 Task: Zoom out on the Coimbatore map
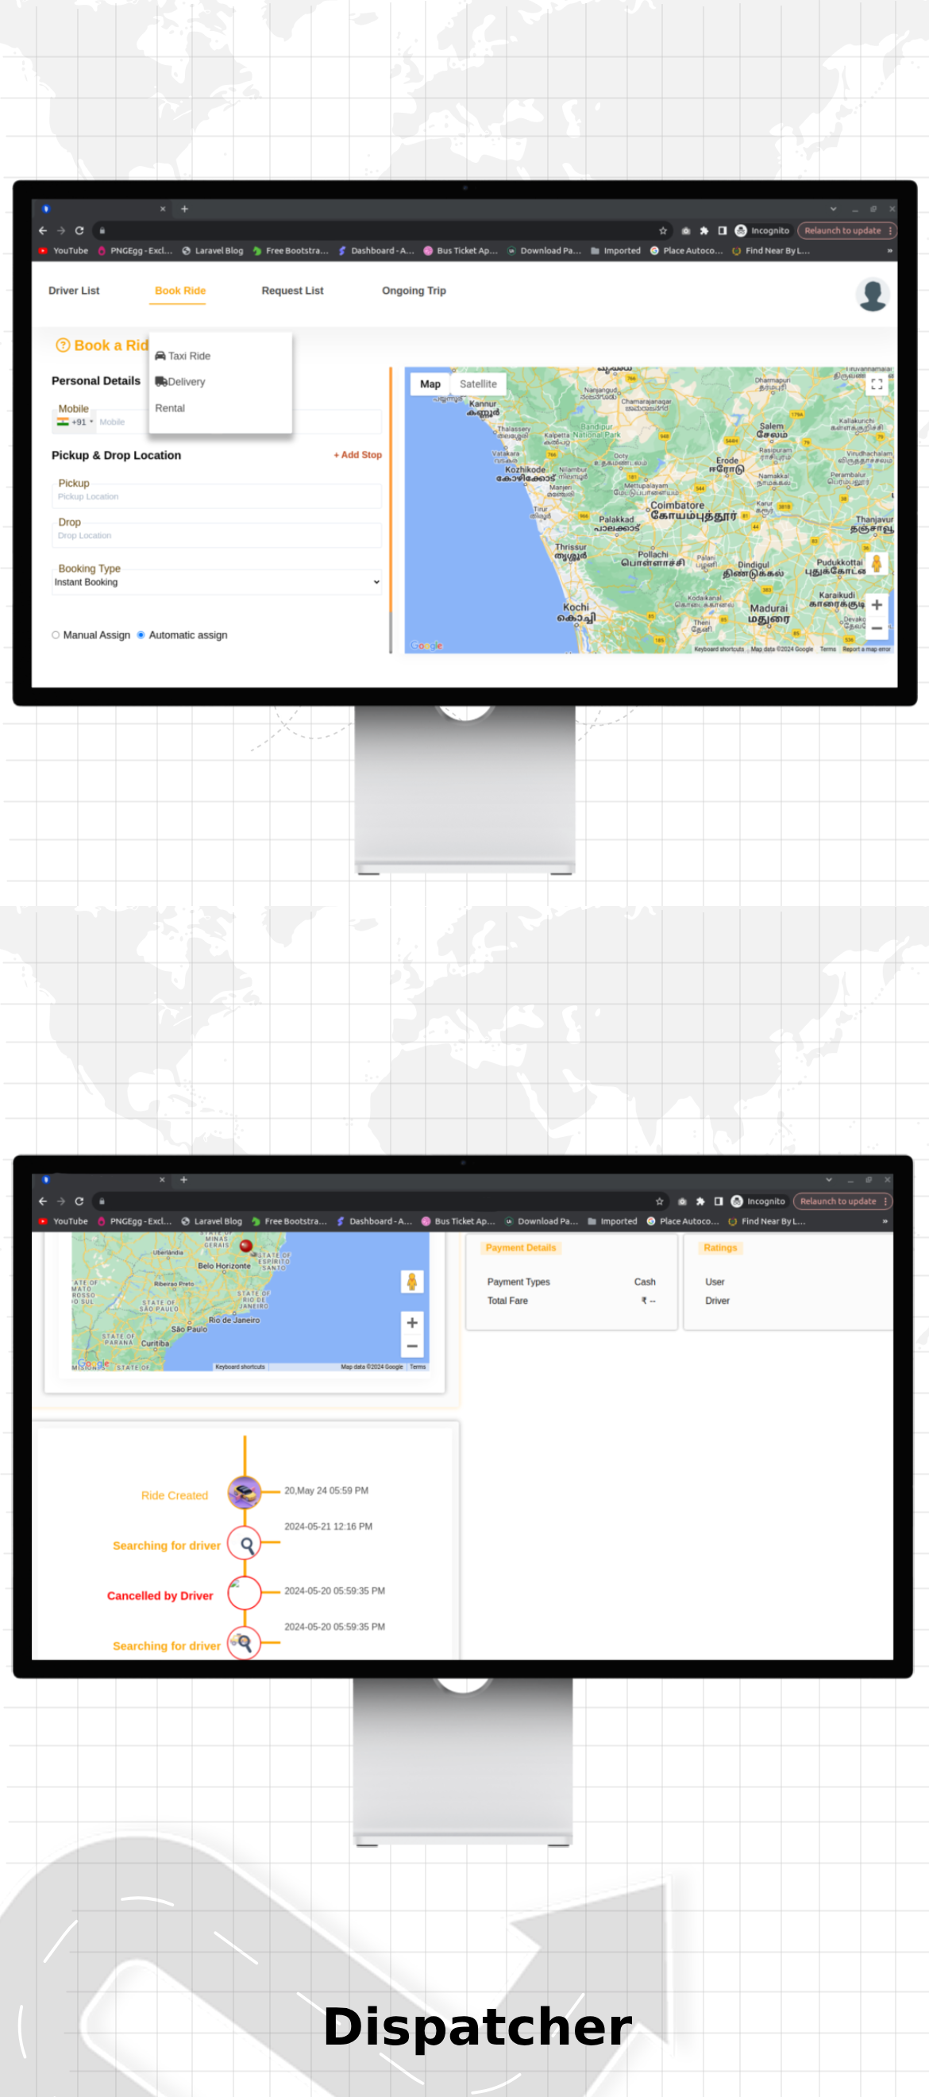click(876, 628)
